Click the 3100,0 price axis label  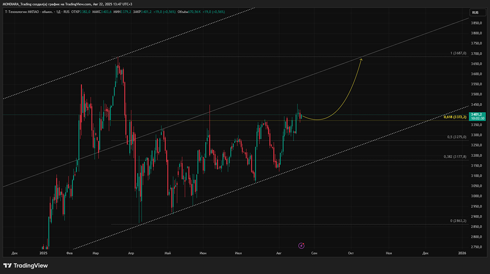pos(476,176)
